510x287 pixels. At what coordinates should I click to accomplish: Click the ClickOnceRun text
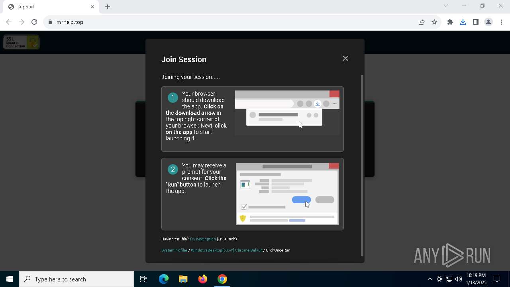coord(278,250)
